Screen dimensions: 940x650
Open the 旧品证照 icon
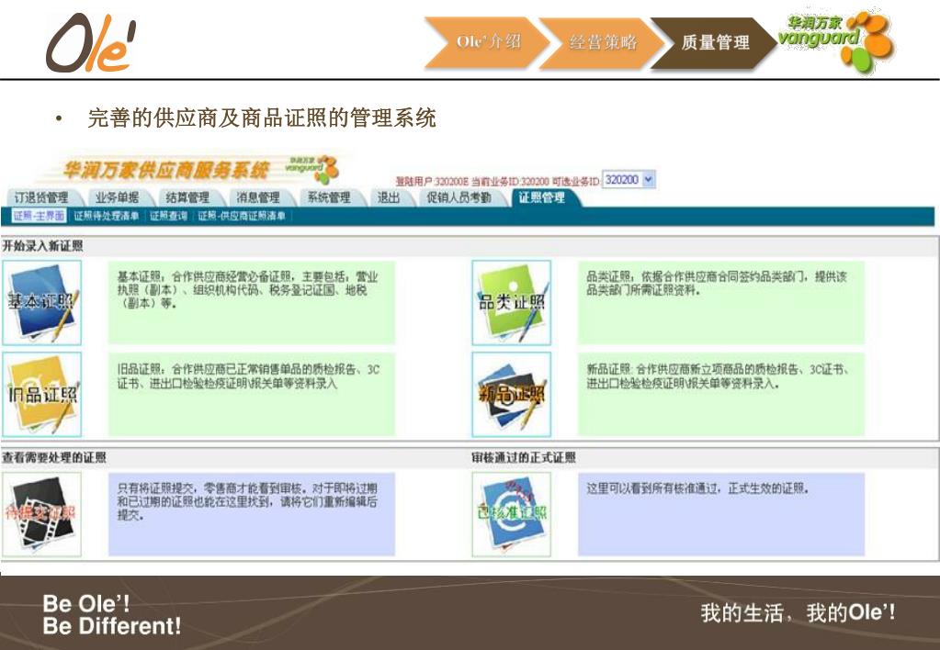point(42,394)
